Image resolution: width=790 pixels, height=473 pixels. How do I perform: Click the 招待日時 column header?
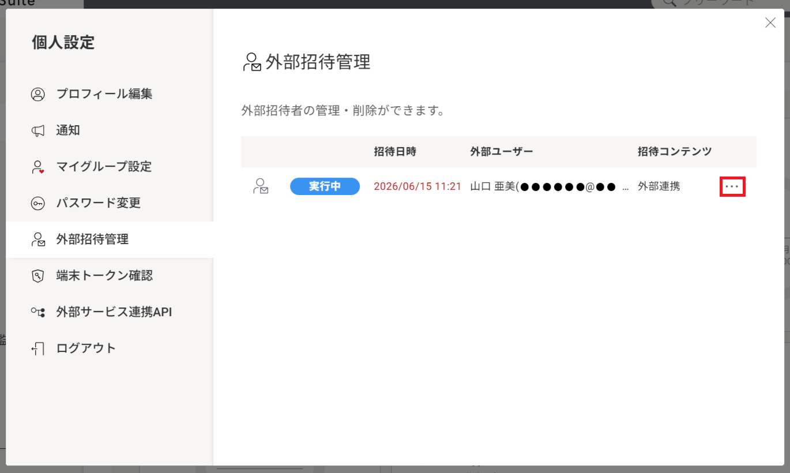tap(395, 152)
